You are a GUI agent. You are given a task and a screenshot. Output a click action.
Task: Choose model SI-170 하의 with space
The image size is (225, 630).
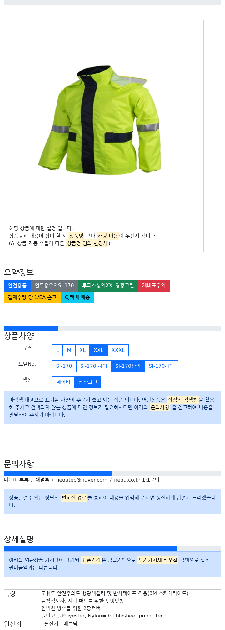click(x=94, y=366)
